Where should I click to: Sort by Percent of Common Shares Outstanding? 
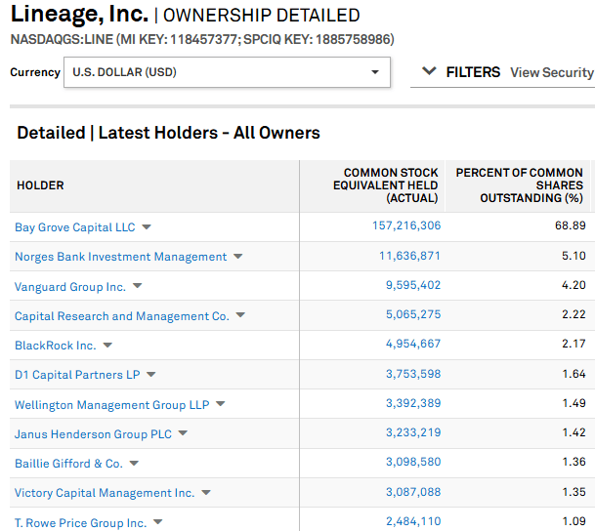point(519,185)
